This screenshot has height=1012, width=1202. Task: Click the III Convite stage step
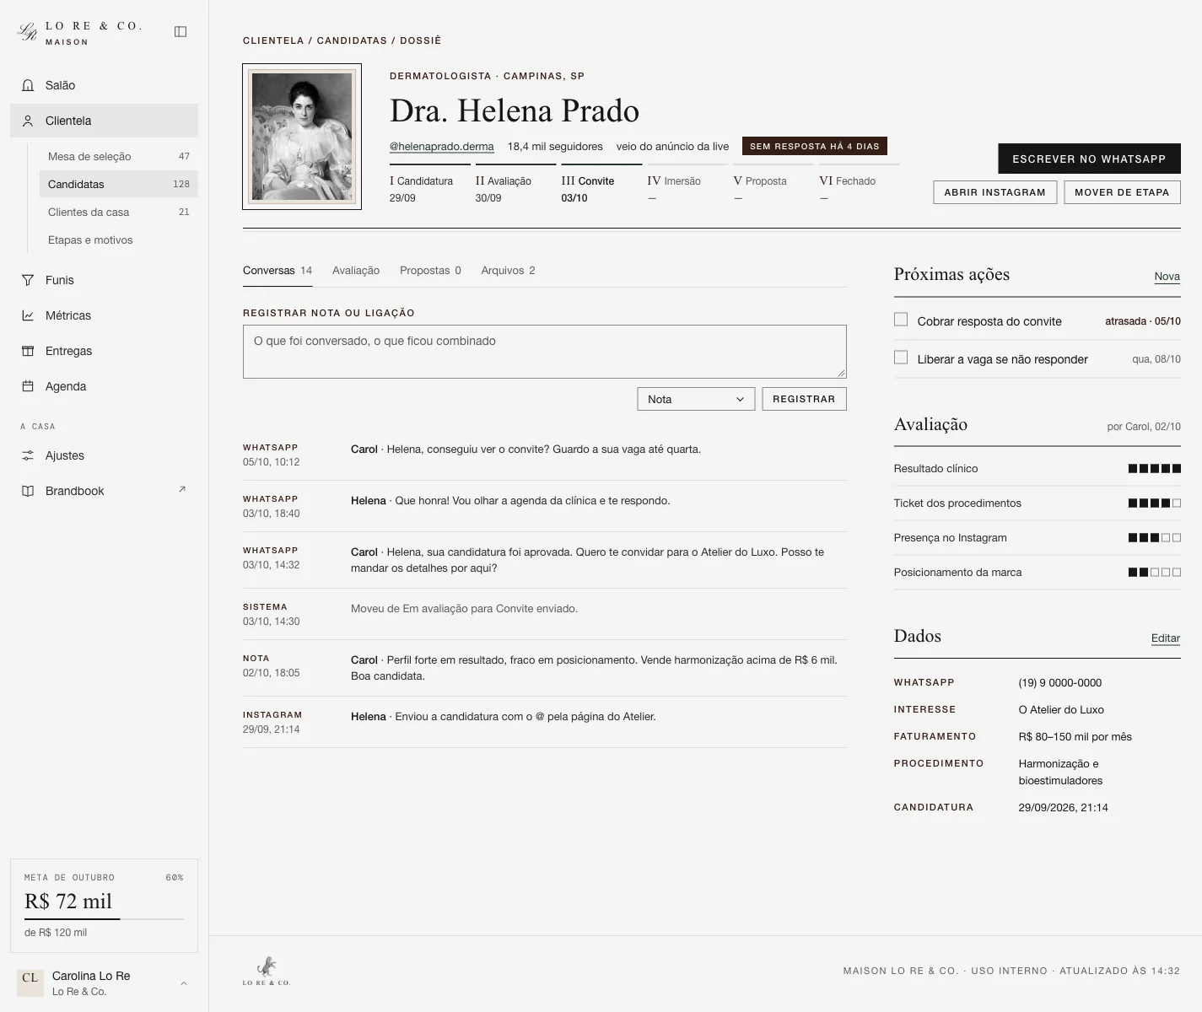point(602,185)
